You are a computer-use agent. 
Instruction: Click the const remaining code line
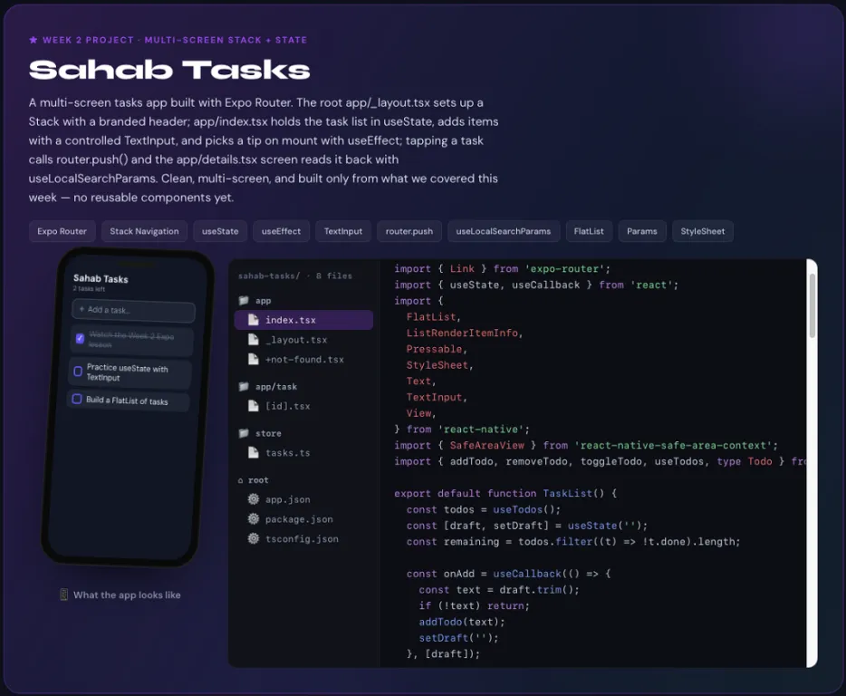point(573,541)
